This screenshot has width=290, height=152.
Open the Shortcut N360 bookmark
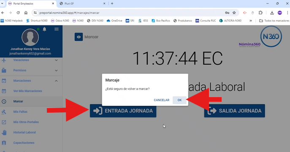click(37, 21)
